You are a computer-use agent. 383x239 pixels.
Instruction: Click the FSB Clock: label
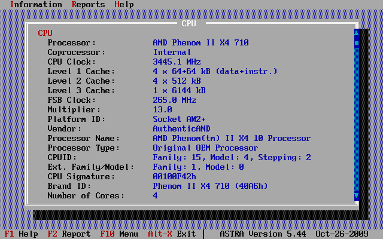tap(72, 100)
